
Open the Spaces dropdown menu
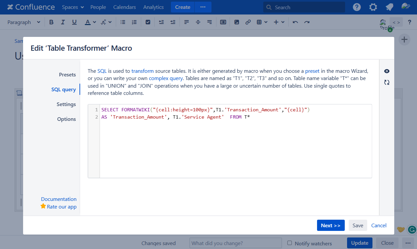pos(73,7)
